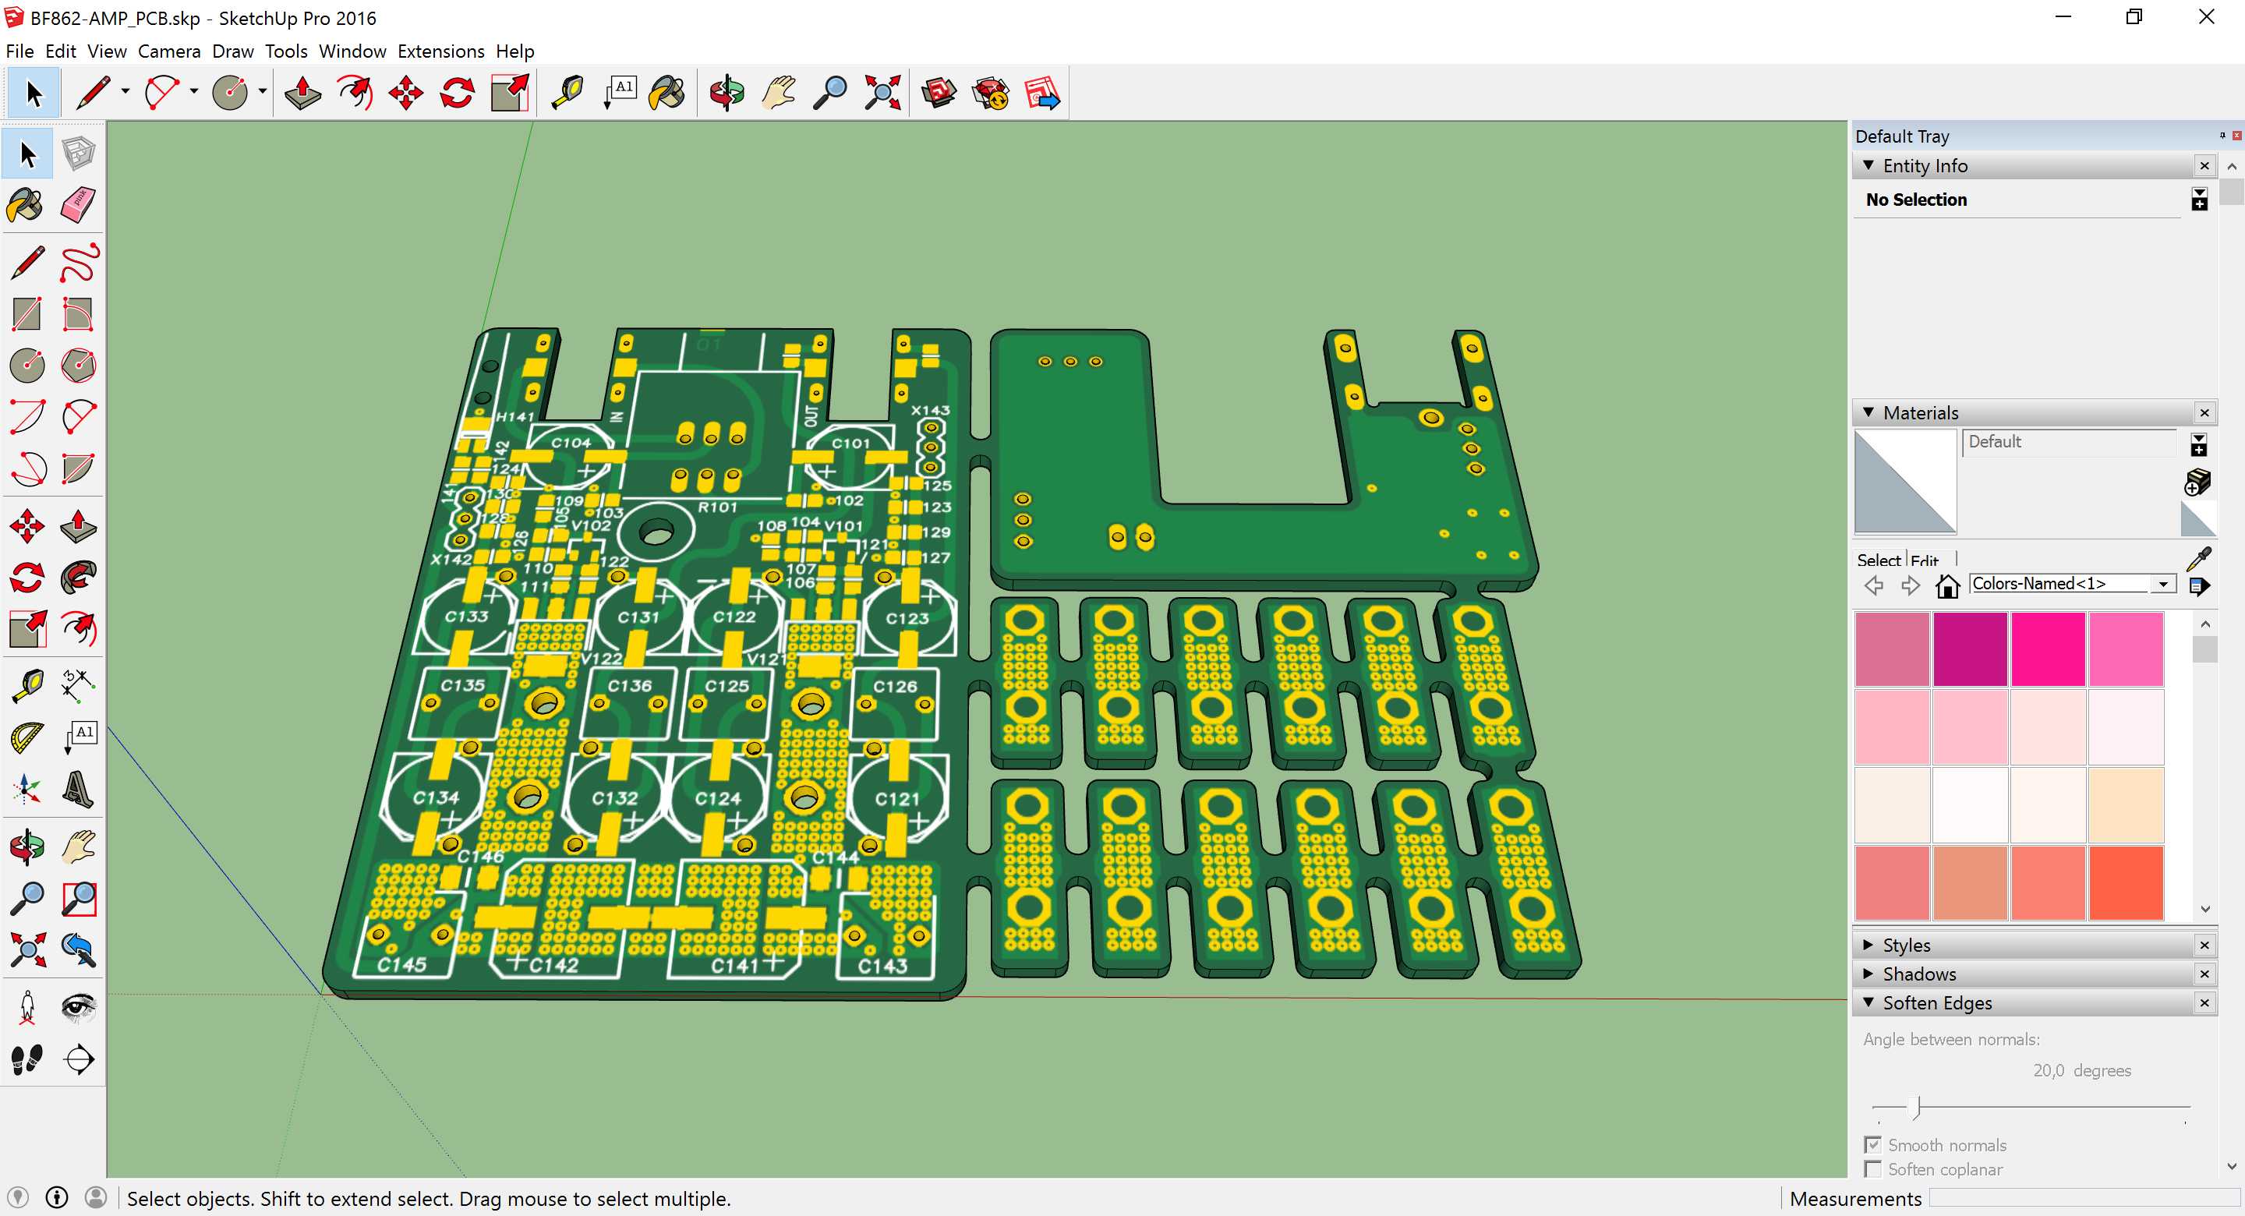
Task: Go to materials Home (In Model)
Action: tap(1948, 585)
